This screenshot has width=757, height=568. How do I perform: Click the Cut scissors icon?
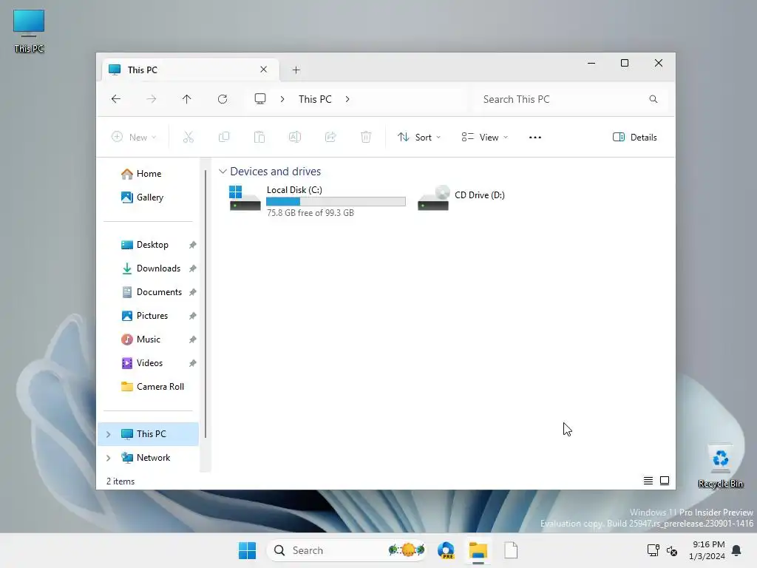189,137
